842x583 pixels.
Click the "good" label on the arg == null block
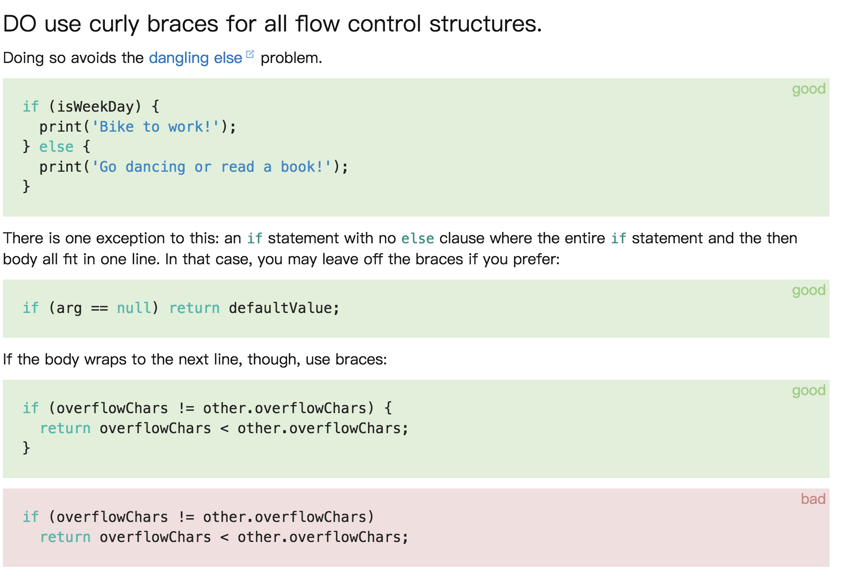(808, 290)
